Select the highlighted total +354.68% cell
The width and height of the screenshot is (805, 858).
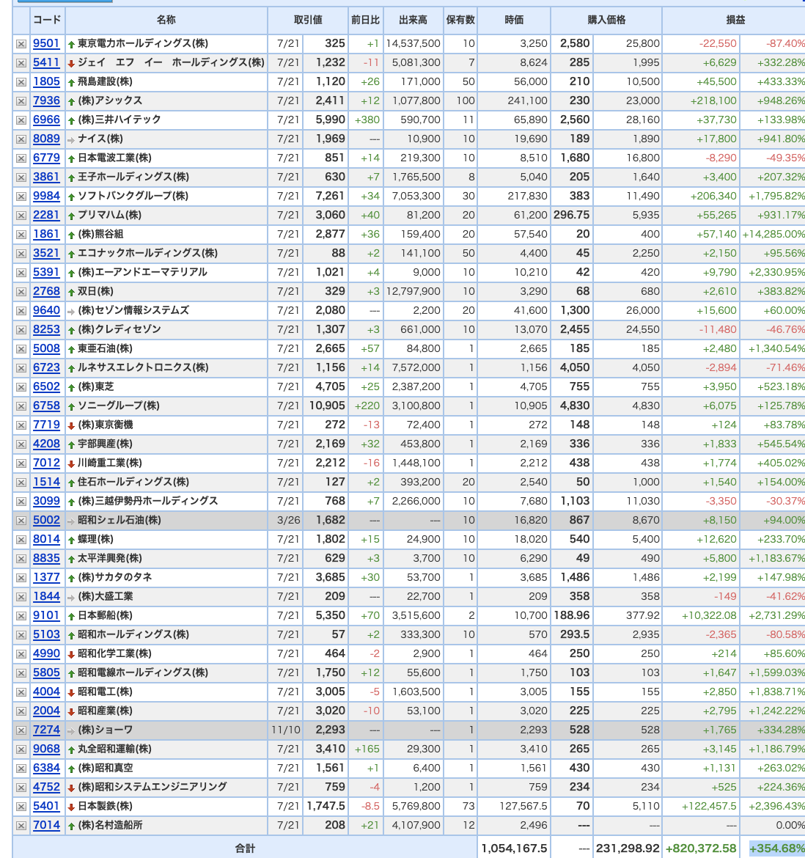[x=776, y=848]
